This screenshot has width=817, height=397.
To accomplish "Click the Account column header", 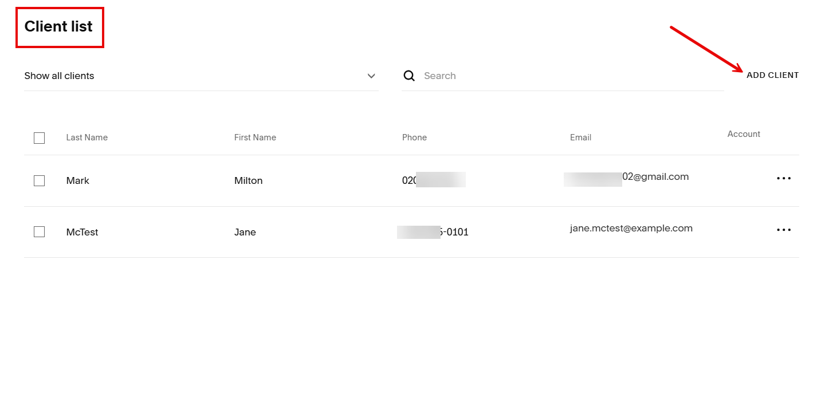I will pyautogui.click(x=743, y=133).
